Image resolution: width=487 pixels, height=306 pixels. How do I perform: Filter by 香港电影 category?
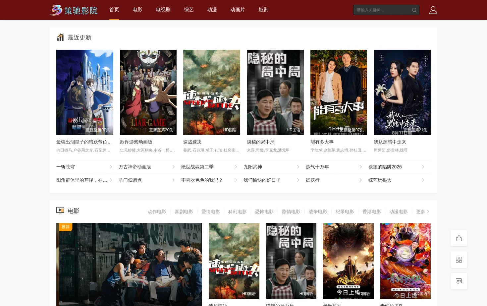372,212
